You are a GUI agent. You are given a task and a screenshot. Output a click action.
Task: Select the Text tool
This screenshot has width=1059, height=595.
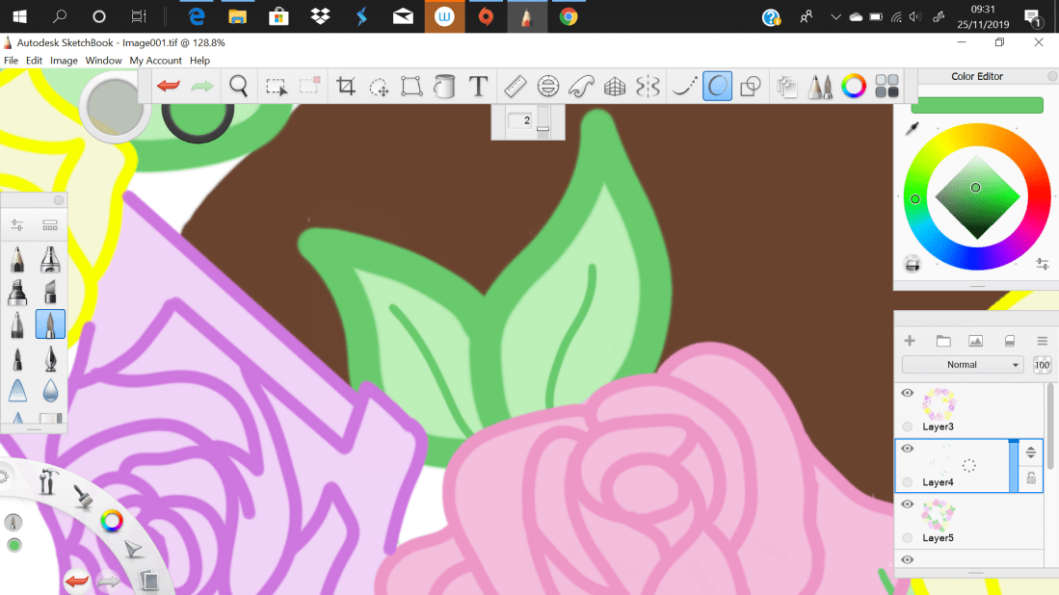478,86
